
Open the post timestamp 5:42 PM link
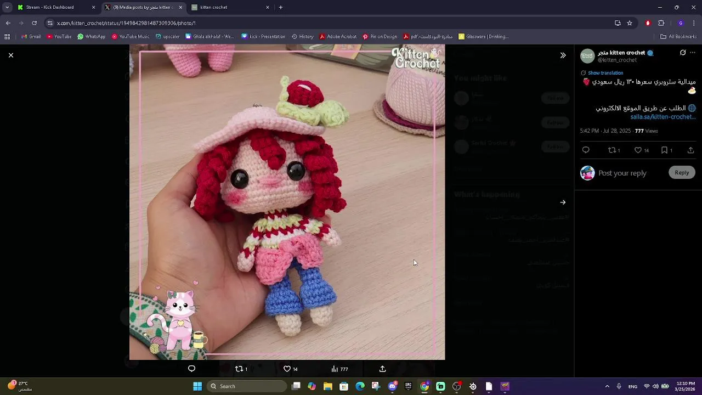[x=605, y=131]
